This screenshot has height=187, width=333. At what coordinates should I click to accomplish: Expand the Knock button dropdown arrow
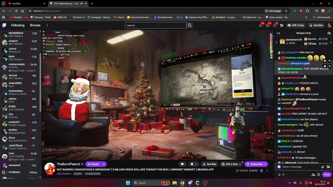tap(104, 164)
